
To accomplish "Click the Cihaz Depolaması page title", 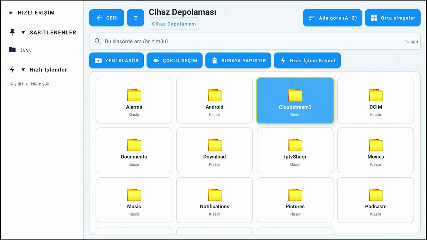I will [182, 12].
